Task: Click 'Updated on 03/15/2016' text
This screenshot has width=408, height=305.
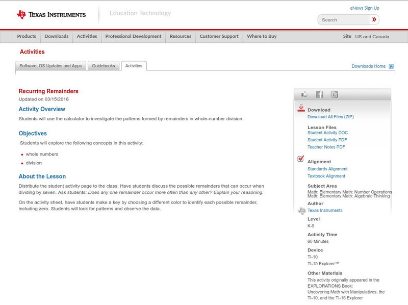Action: coord(44,99)
